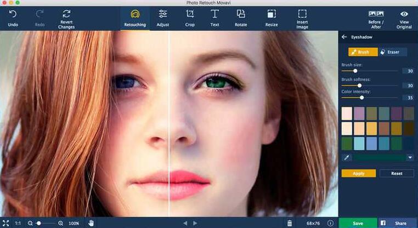
Task: Open the Adjust tab
Action: [x=162, y=19]
